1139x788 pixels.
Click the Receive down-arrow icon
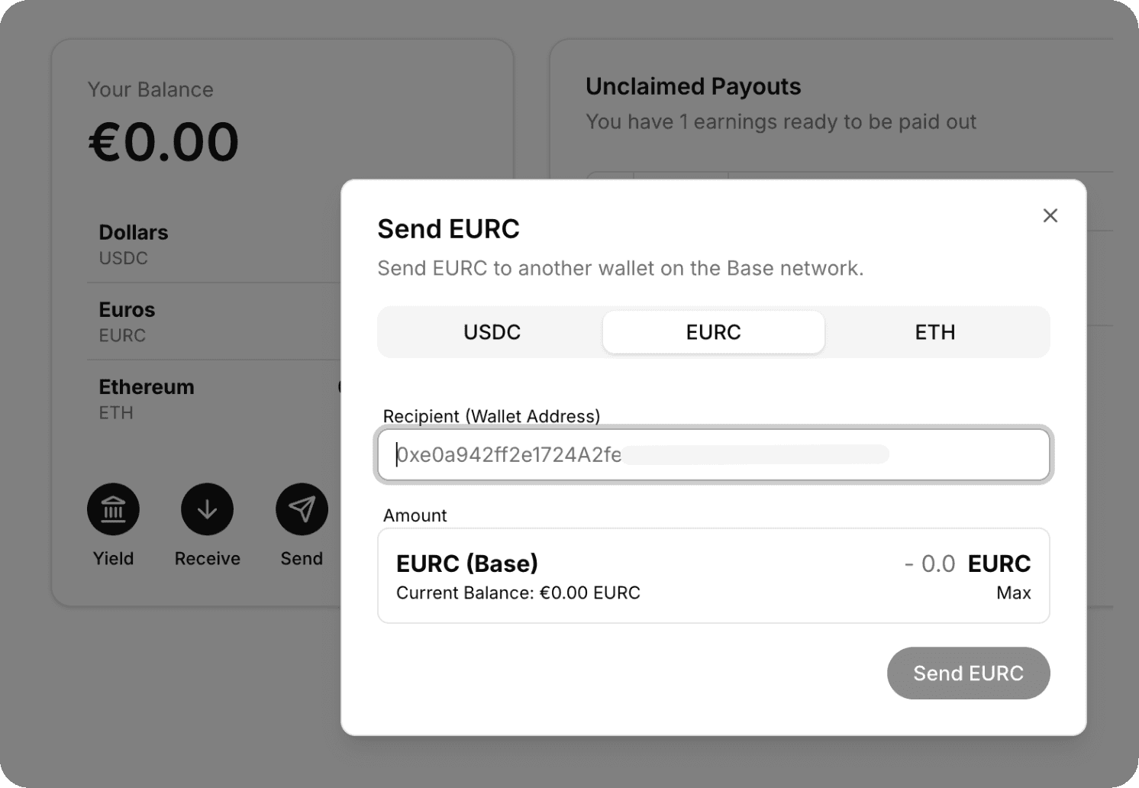[x=207, y=509]
